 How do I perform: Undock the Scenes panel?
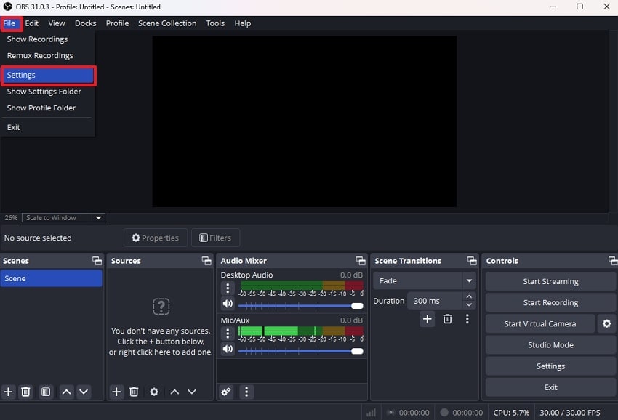[97, 260]
